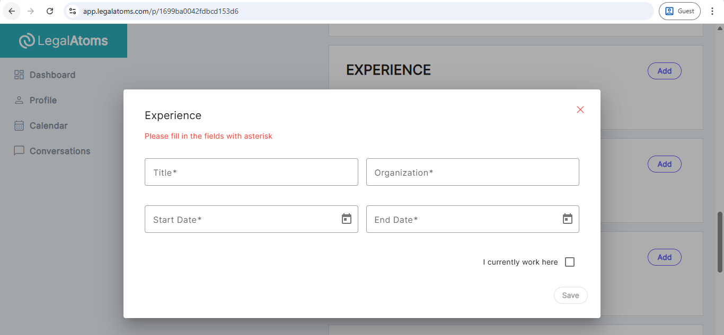The height and width of the screenshot is (335, 724).
Task: Open the End Date calendar picker
Action: pos(568,219)
